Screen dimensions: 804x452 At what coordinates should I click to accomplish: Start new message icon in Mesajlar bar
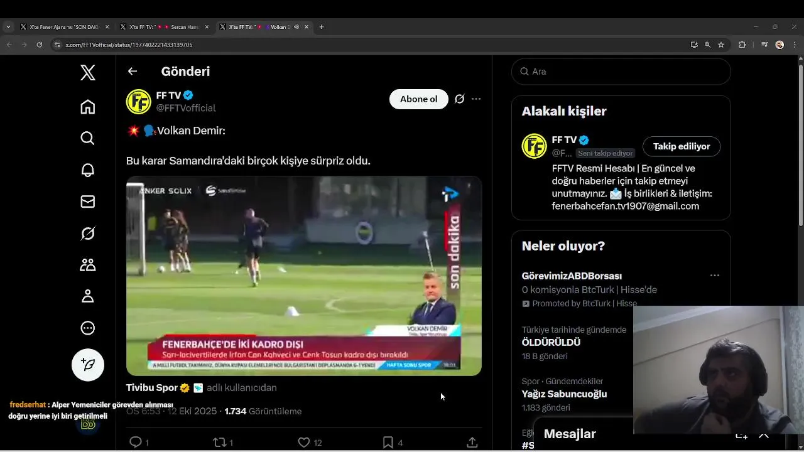741,434
